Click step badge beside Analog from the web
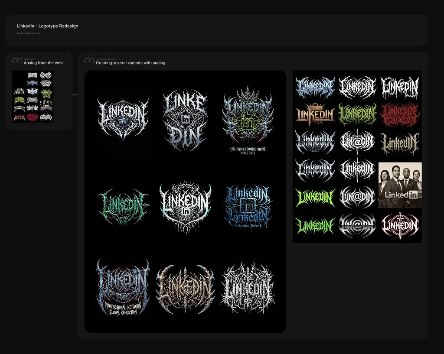Screen dimensions: 444x354 17,61
